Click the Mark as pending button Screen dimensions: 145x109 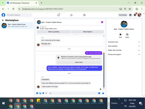(x=54, y=32)
